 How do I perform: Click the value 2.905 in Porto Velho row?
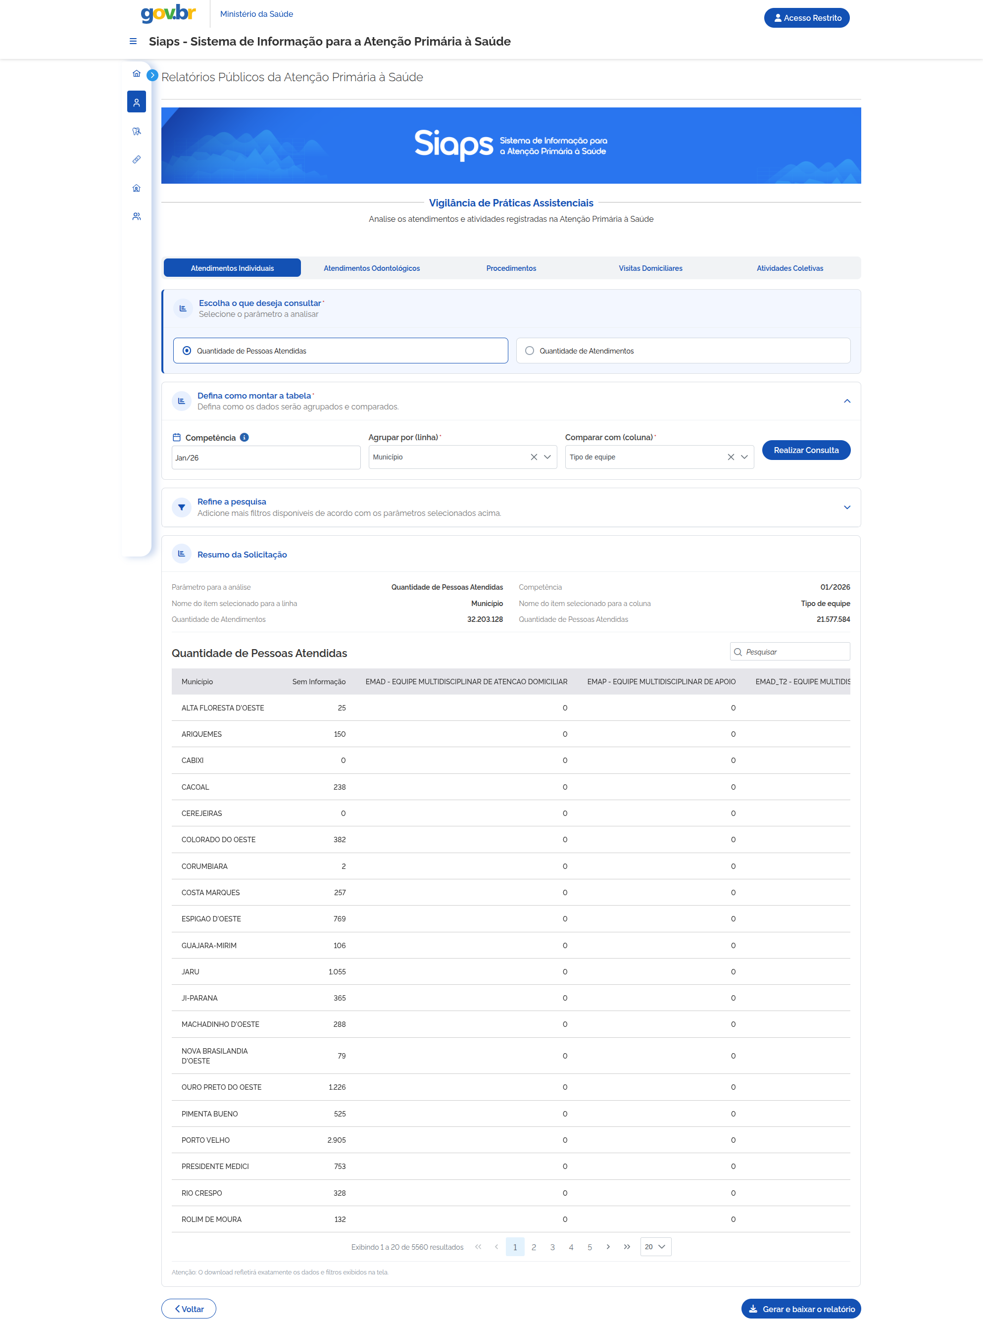pyautogui.click(x=336, y=1141)
